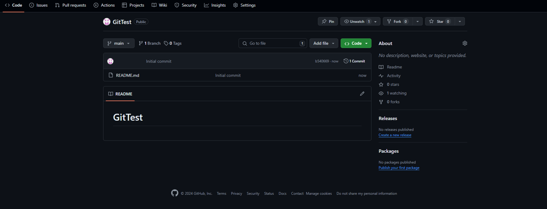Click the README.md file icon
547x209 pixels.
[111, 75]
